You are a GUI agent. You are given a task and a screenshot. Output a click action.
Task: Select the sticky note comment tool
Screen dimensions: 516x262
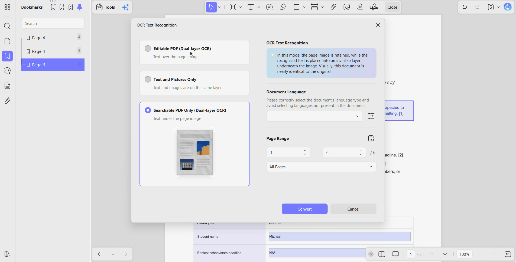coord(270,7)
